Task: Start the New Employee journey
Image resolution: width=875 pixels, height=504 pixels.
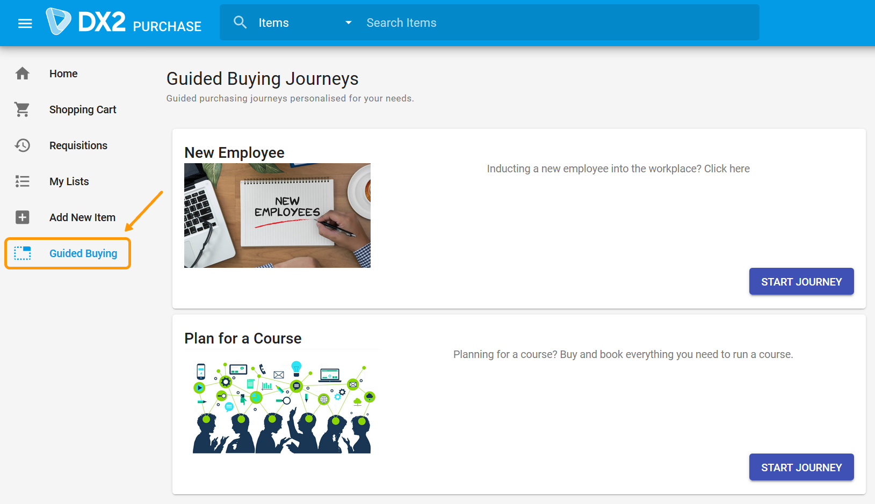Action: pos(801,282)
